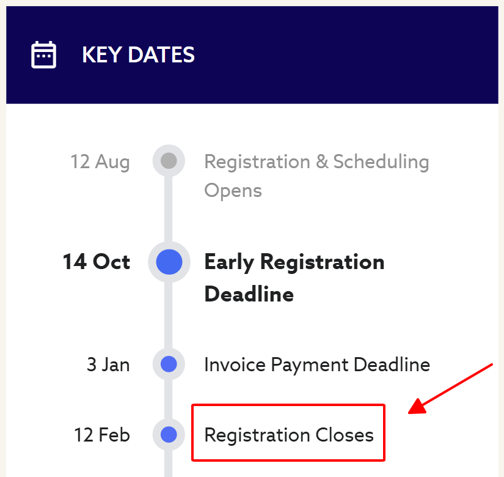This screenshot has height=477, width=504.
Task: Click the highlighted Registration Closes text
Action: 288,435
